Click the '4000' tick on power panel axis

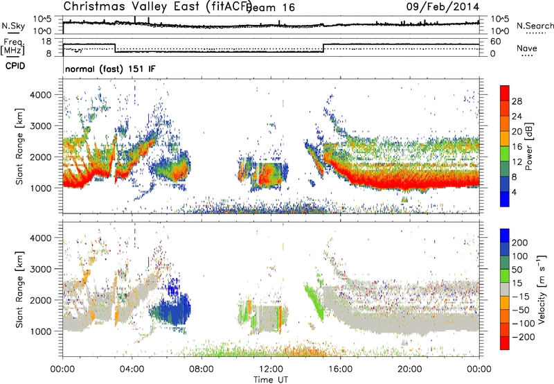point(40,95)
